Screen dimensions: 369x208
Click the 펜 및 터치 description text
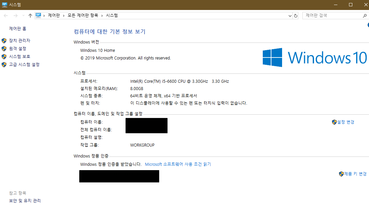pyautogui.click(x=188, y=103)
